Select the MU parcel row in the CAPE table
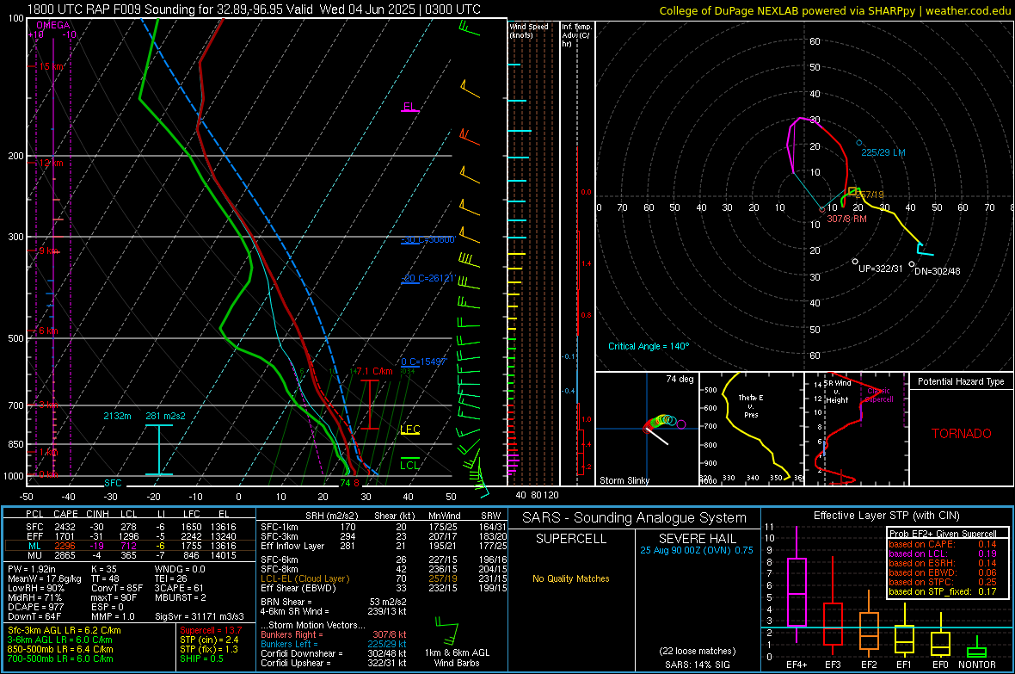The width and height of the screenshot is (1015, 674). click(130, 555)
